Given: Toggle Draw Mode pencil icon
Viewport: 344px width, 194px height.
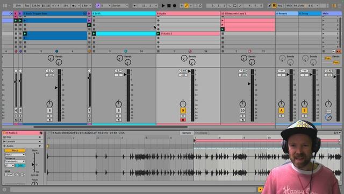Looking at the screenshot, I should click(x=270, y=6).
